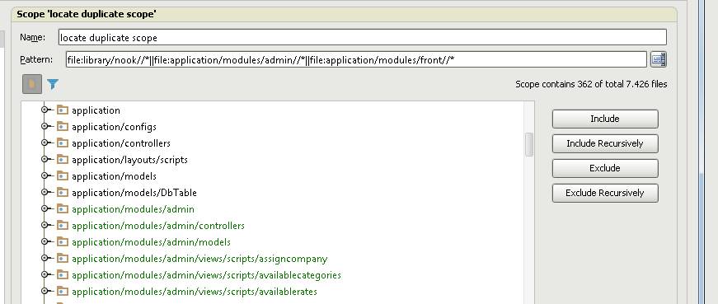This screenshot has width=718, height=304.
Task: Select the 'admin/views/scripts/availablecategories' row text
Action: pyautogui.click(x=206, y=275)
